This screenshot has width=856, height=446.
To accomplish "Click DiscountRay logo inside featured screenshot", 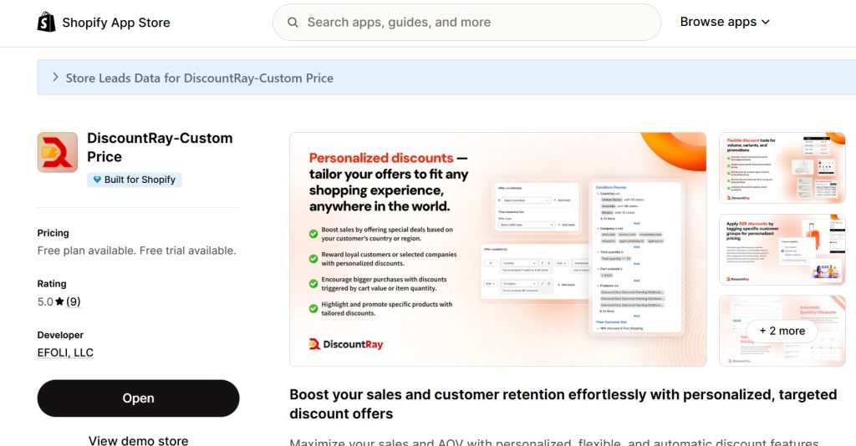I will (x=346, y=344).
